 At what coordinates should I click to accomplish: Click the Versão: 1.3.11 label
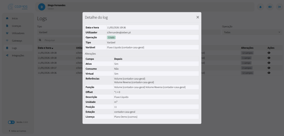pyautogui.click(x=22, y=122)
